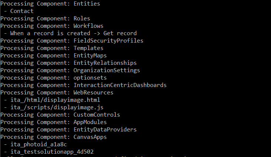
Task: Select the Contact entity line
Action: tap(18, 11)
